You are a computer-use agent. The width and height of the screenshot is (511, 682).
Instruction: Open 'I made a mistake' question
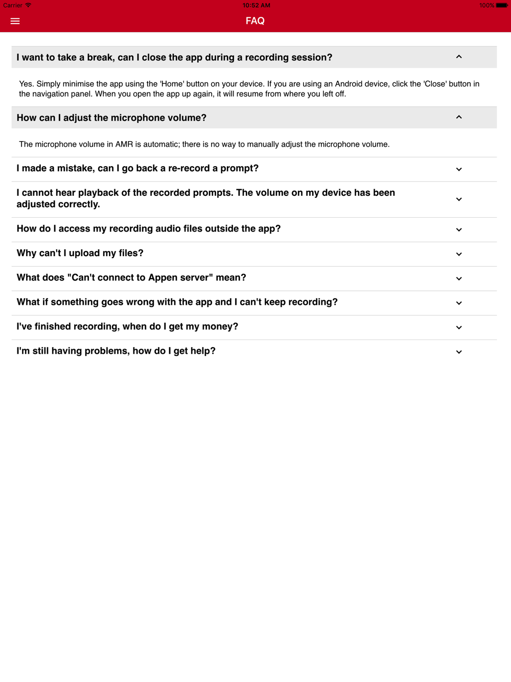(x=254, y=169)
